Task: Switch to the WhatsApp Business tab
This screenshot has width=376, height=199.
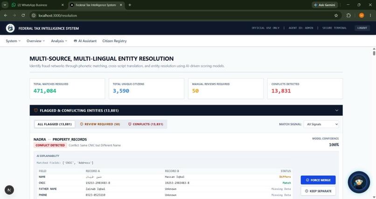Action: (38, 5)
